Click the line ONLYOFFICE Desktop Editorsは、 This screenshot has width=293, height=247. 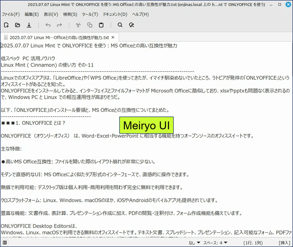[39, 226]
